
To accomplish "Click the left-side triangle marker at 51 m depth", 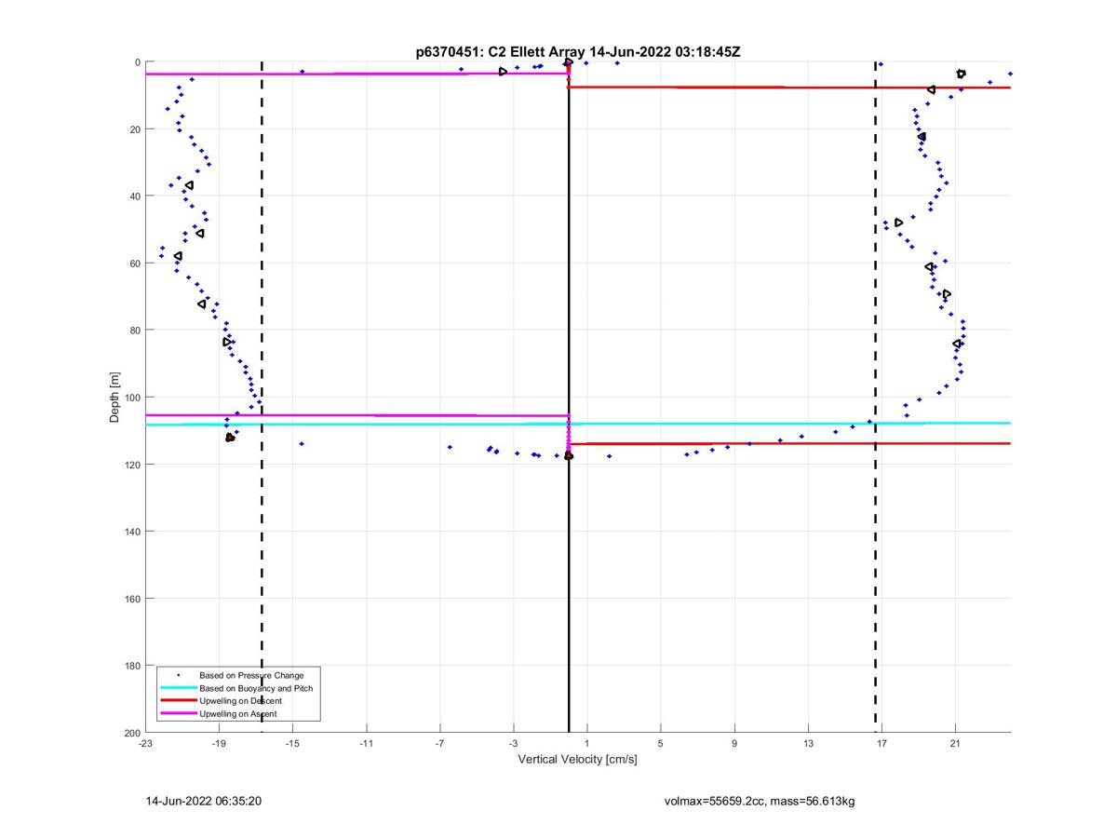I will (200, 233).
